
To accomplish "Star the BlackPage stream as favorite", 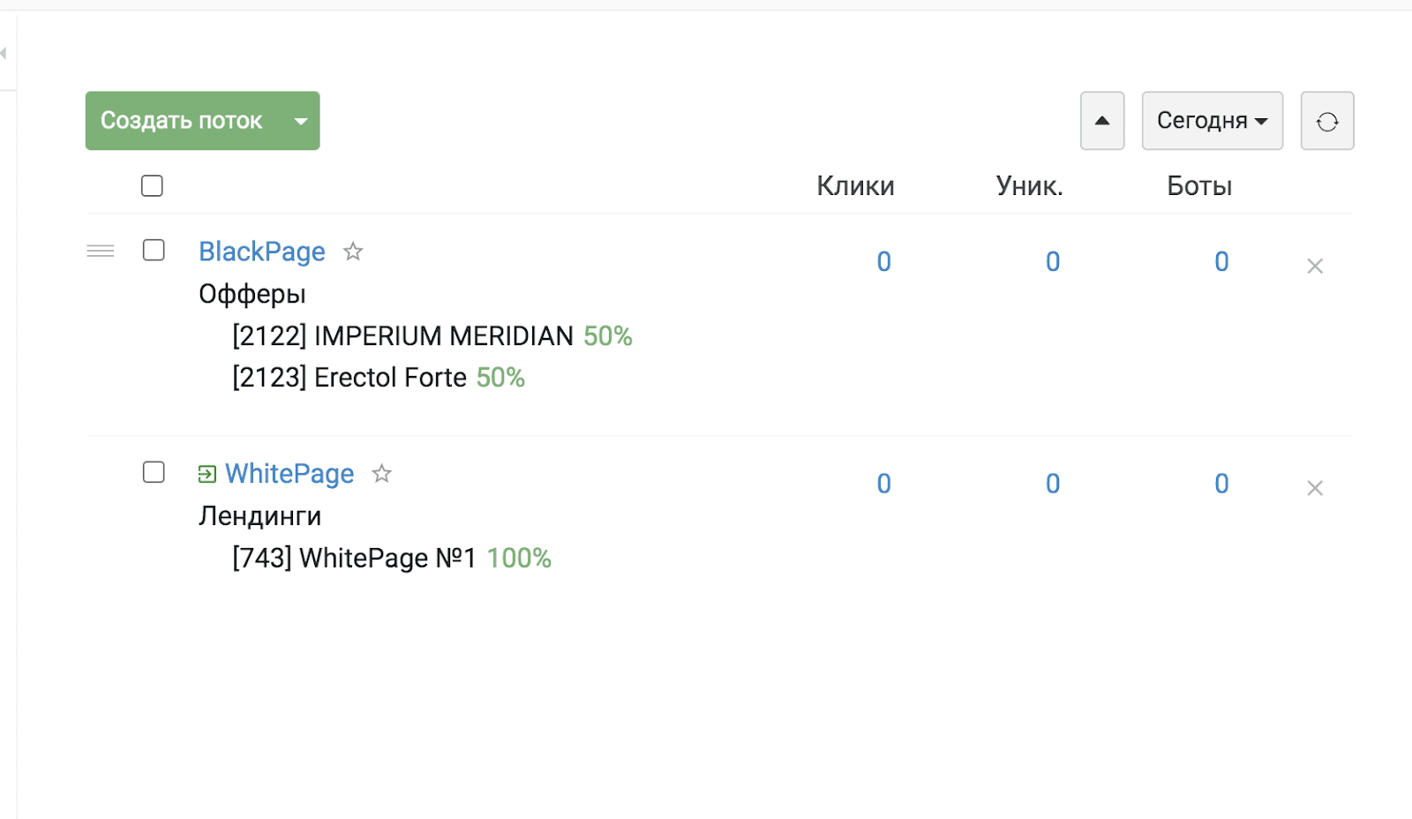I will (353, 252).
